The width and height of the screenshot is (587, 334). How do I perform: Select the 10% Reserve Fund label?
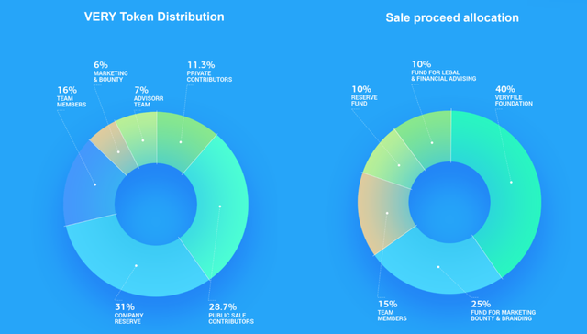(364, 95)
